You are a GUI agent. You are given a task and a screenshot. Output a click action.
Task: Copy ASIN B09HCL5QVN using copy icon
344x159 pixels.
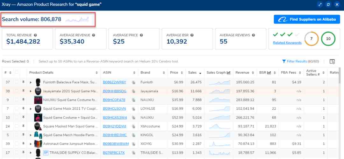(x=133, y=109)
